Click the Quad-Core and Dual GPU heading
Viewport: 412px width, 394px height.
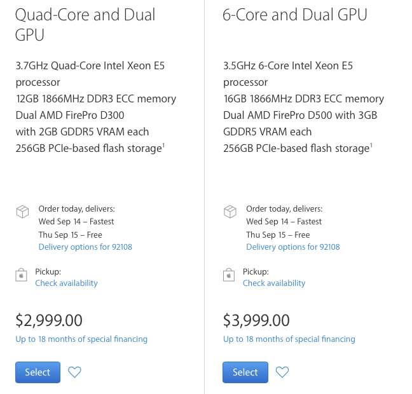point(85,25)
